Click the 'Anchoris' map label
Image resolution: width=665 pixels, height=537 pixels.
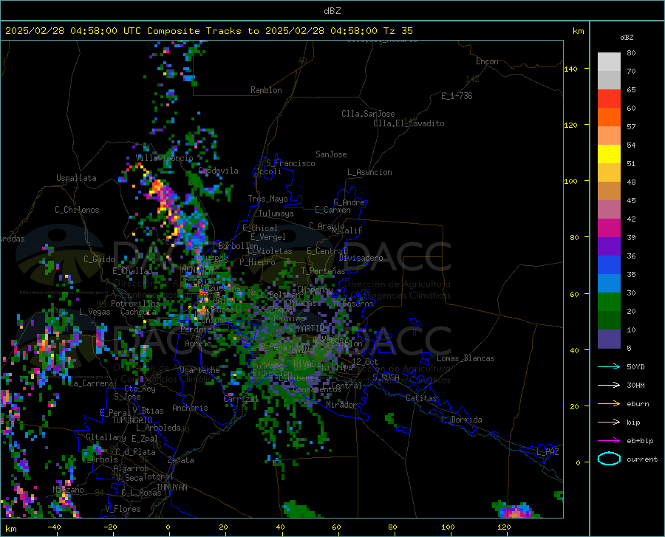pos(190,408)
